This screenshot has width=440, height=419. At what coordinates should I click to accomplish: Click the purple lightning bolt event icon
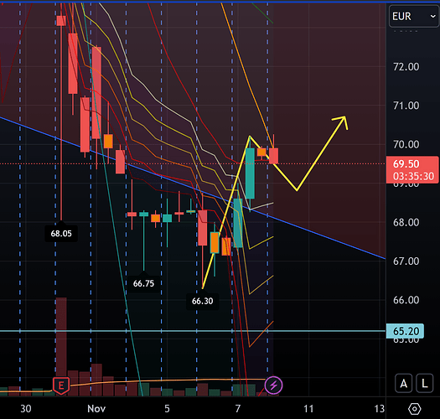click(x=273, y=385)
